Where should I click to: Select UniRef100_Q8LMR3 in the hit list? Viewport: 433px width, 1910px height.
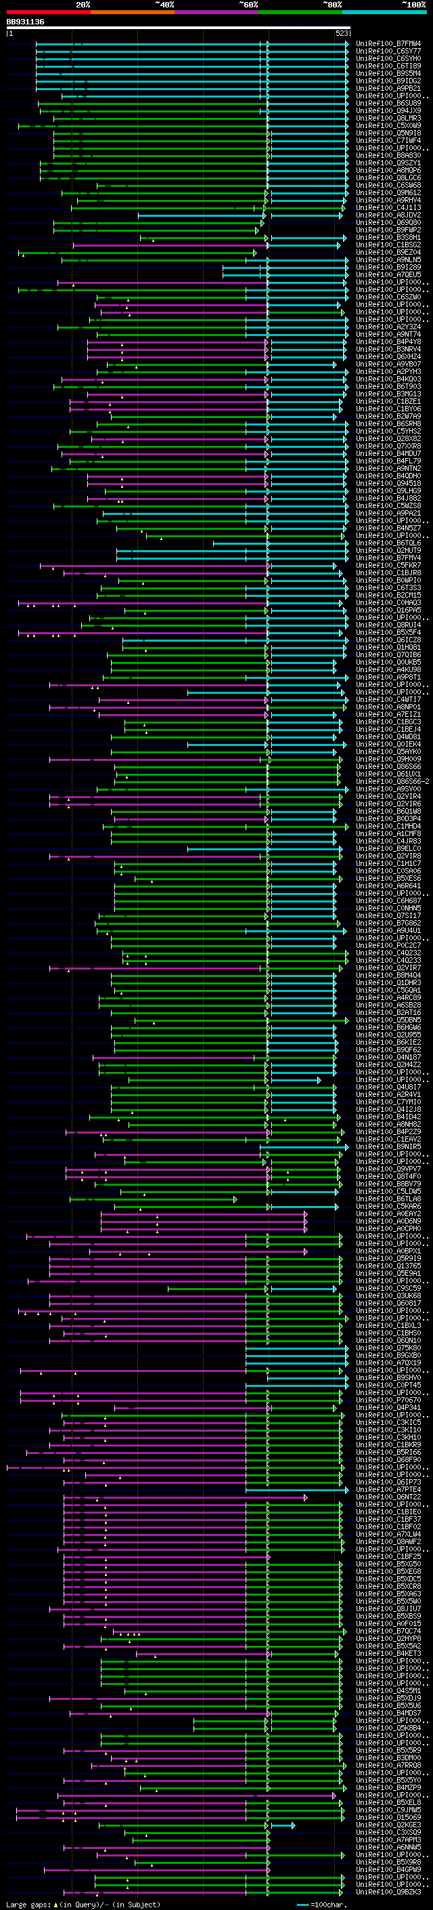(388, 118)
